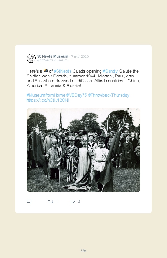Image resolution: width=167 pixels, height=258 pixels.
Task: Open the @StNeotsMuseum handle
Action: pos(52,60)
